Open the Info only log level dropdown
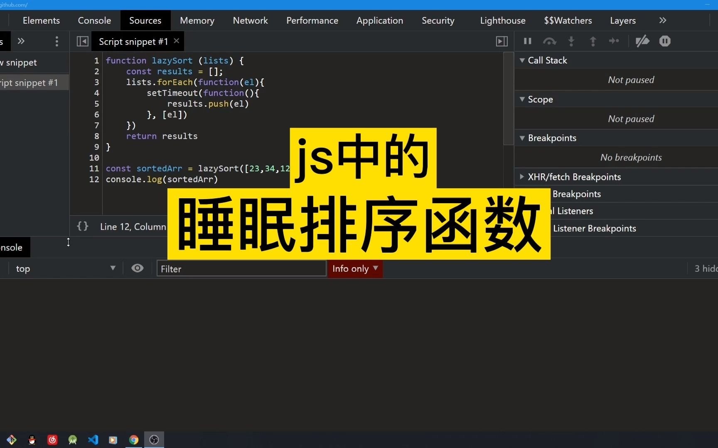718x448 pixels. tap(355, 269)
